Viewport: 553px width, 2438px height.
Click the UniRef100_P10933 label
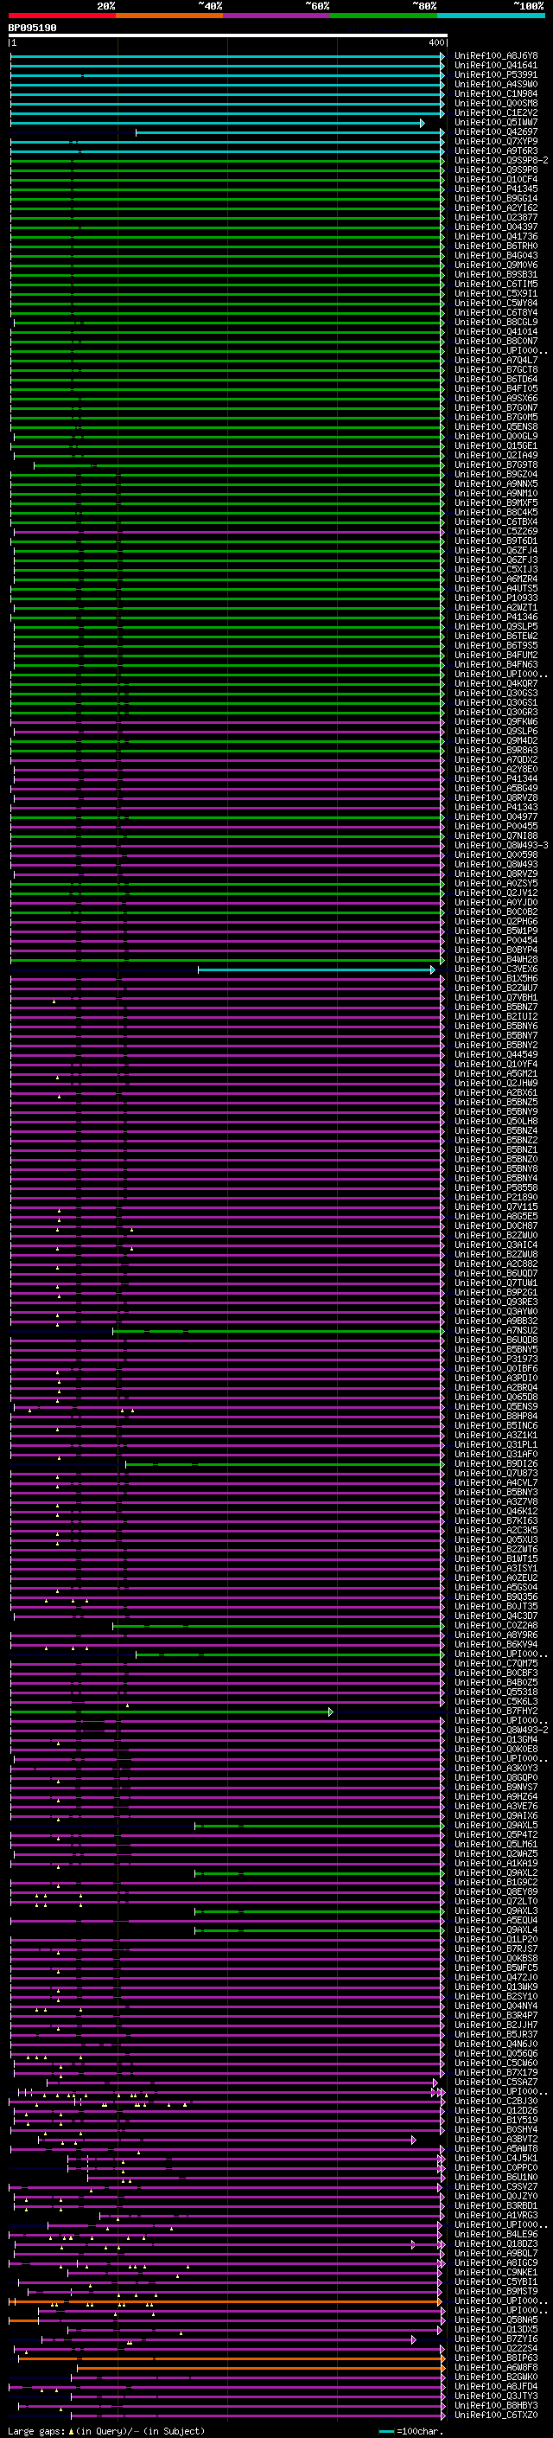(495, 598)
